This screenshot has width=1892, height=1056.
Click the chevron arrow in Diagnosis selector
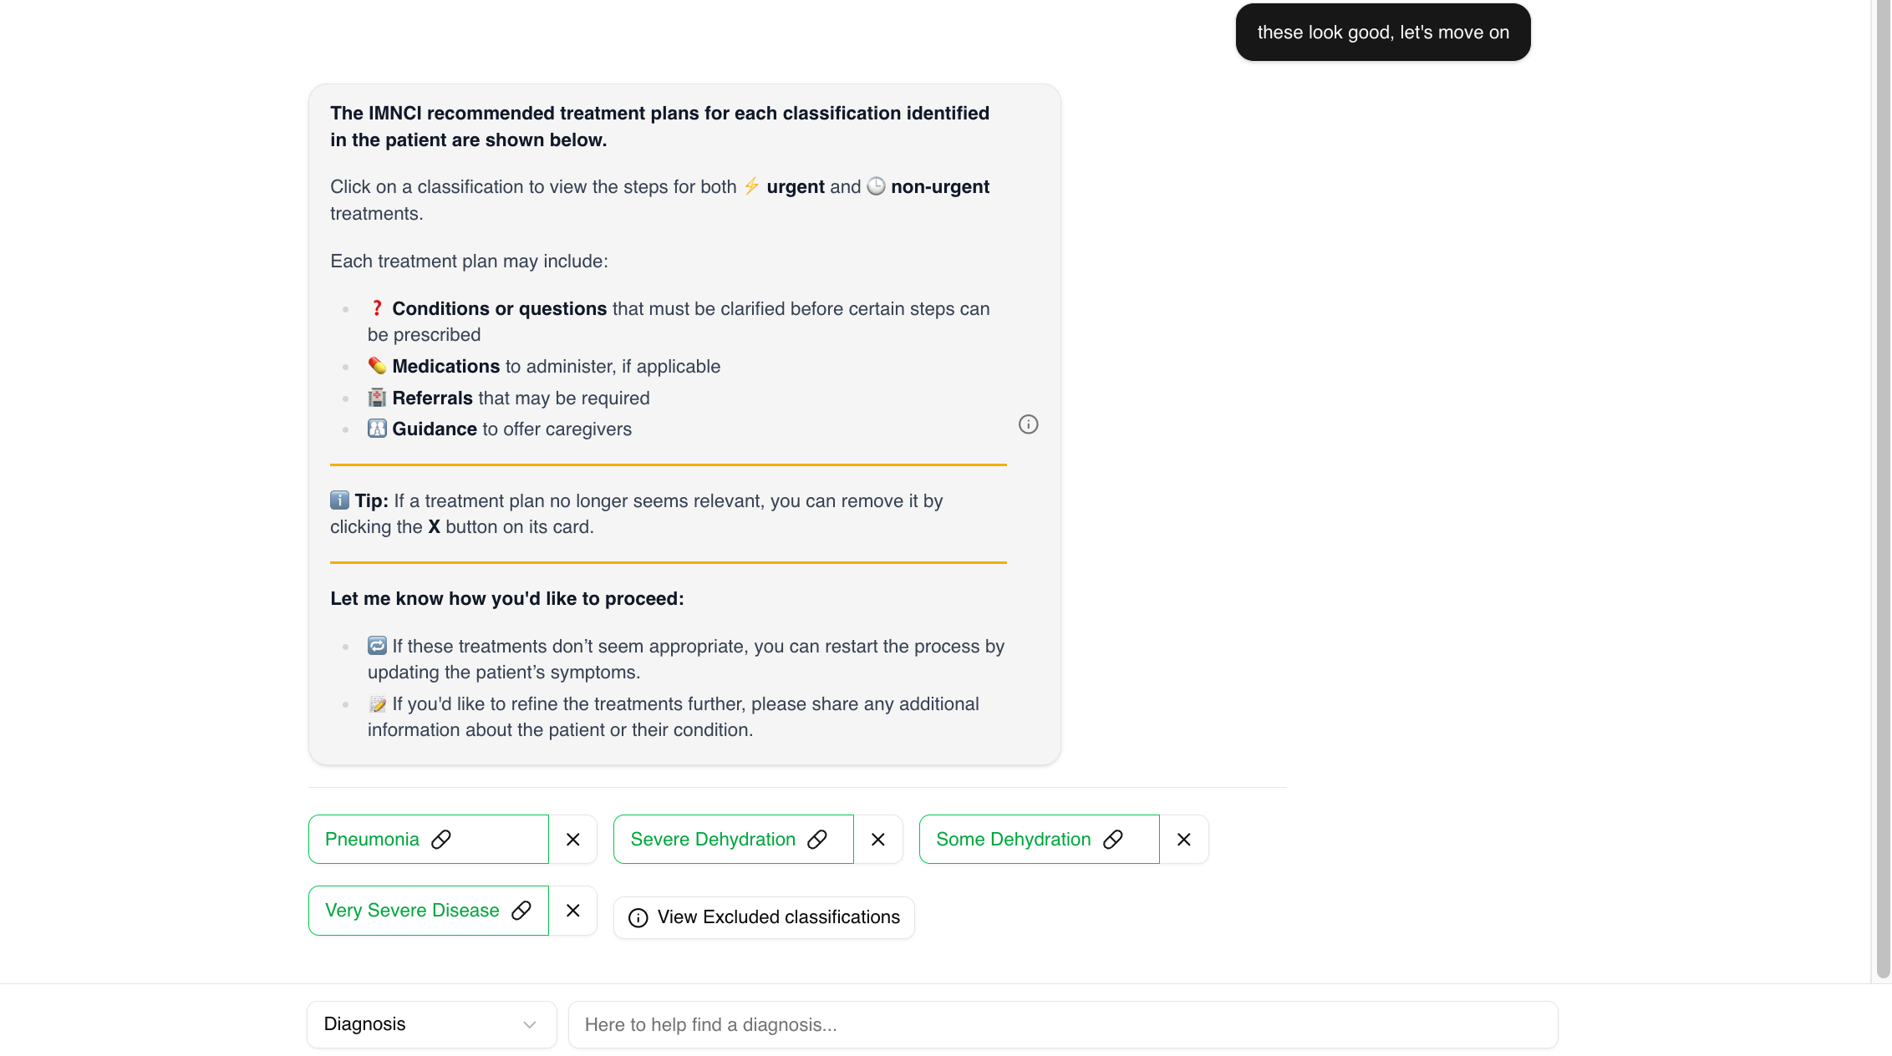coord(530,1025)
